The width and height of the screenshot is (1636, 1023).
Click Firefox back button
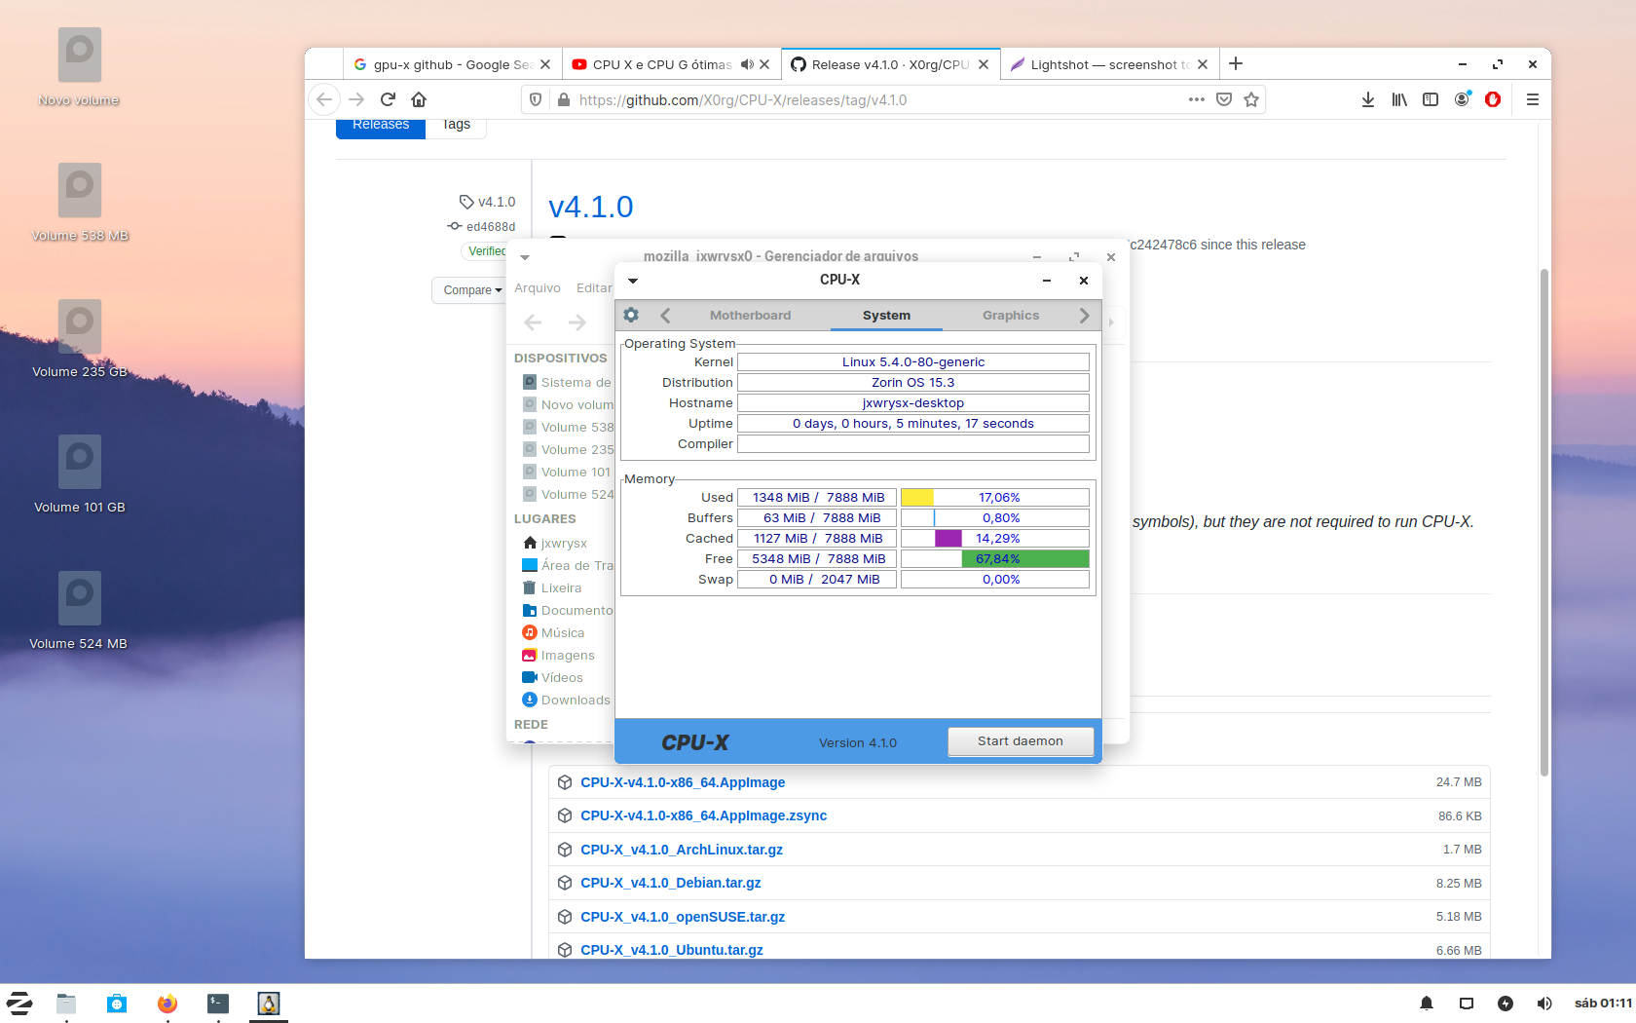point(324,99)
